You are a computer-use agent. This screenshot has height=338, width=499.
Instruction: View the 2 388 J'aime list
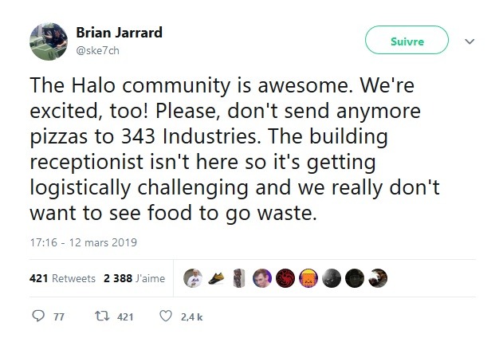(134, 278)
